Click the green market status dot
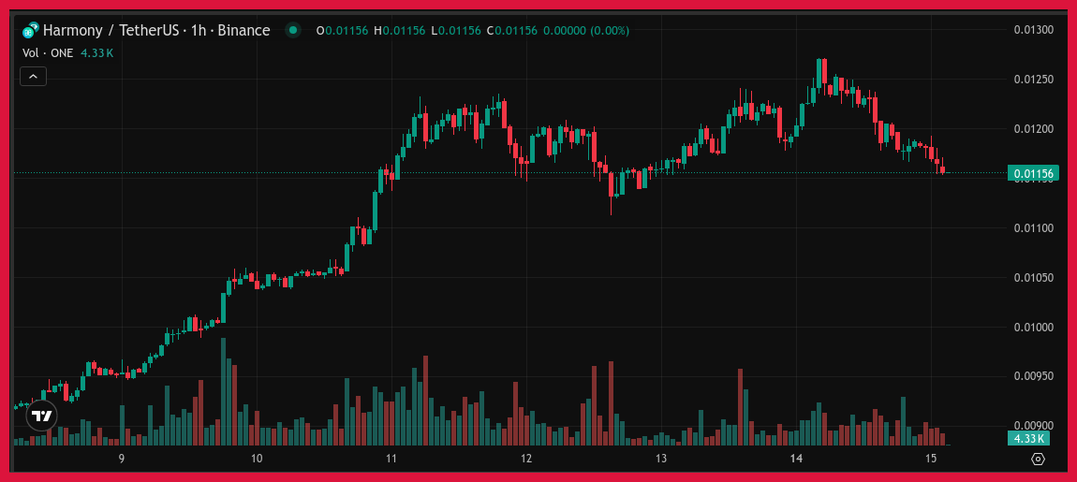 pos(293,30)
